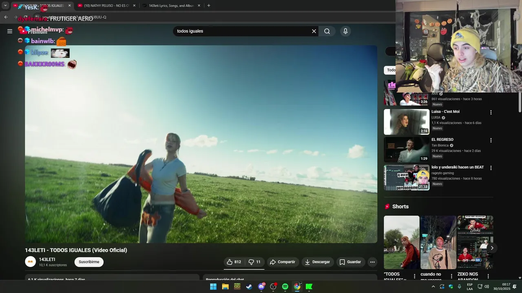Open Chrome tab search dropdown arrow
Image resolution: width=522 pixels, height=293 pixels.
[5, 6]
